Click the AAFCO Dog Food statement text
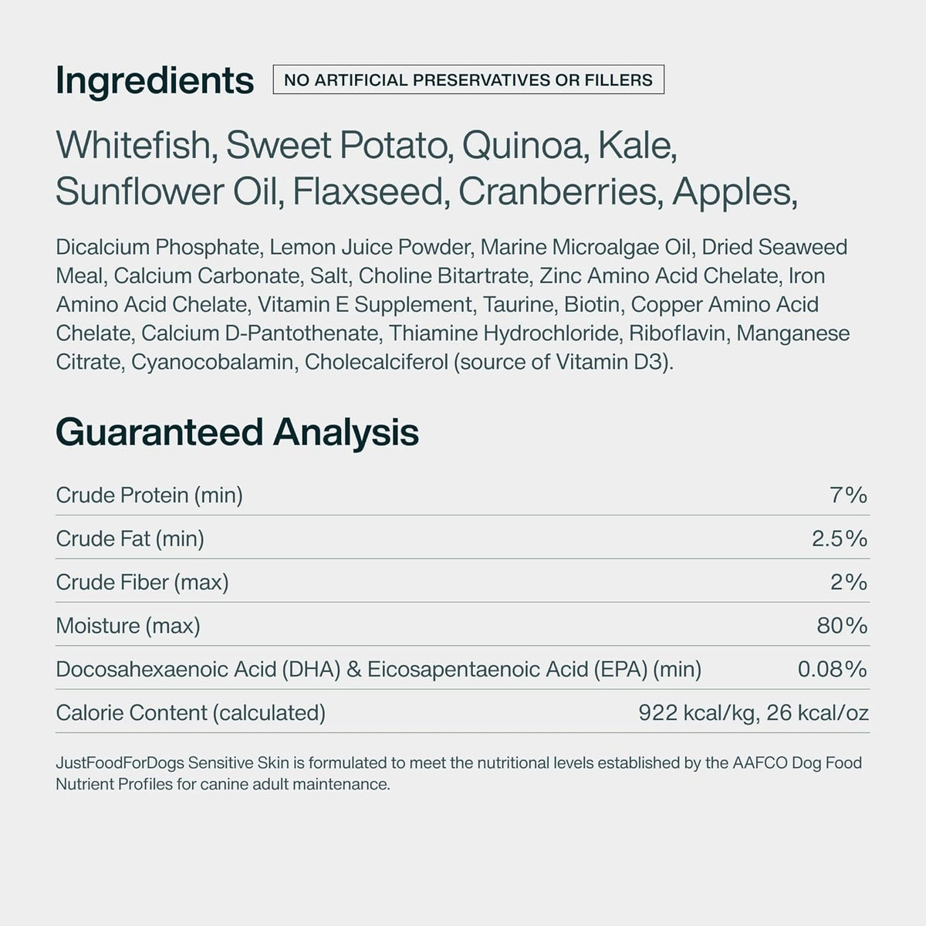 click(x=458, y=774)
